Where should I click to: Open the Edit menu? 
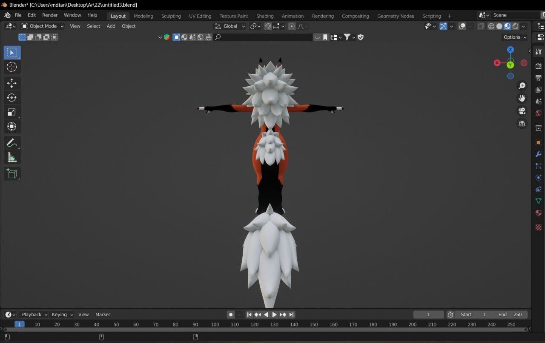[32, 15]
